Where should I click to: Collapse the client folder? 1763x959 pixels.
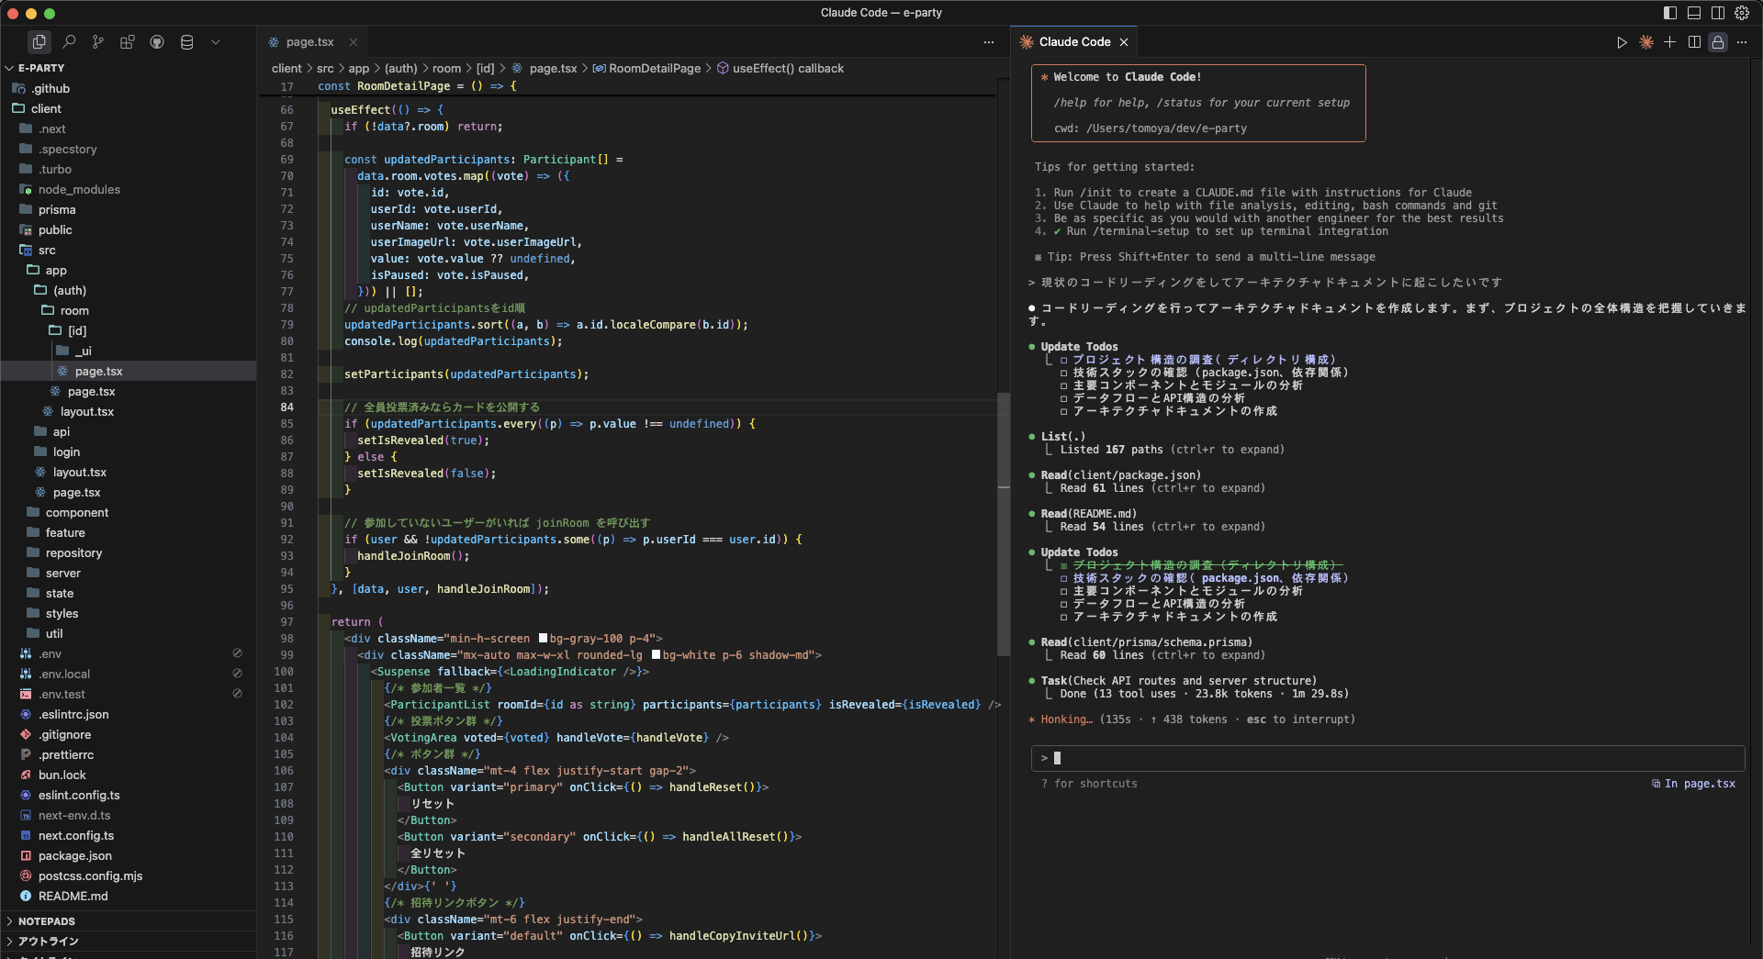tap(46, 108)
